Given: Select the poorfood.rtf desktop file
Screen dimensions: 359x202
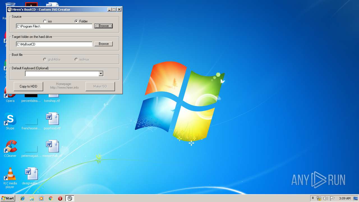Looking at the screenshot, I should coord(52,121).
